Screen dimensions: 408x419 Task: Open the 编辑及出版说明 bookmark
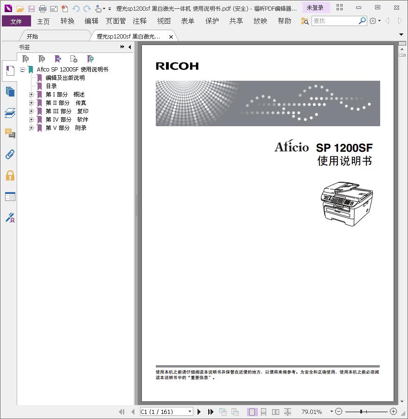(65, 78)
